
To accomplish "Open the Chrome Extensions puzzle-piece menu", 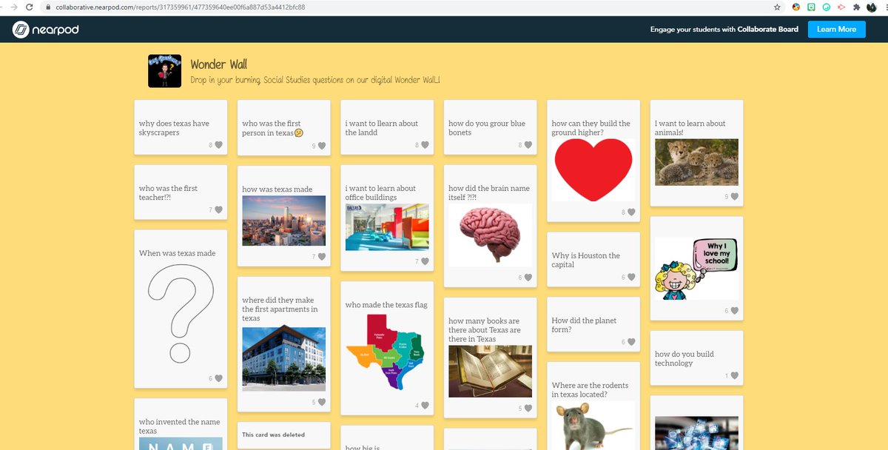I will [856, 7].
